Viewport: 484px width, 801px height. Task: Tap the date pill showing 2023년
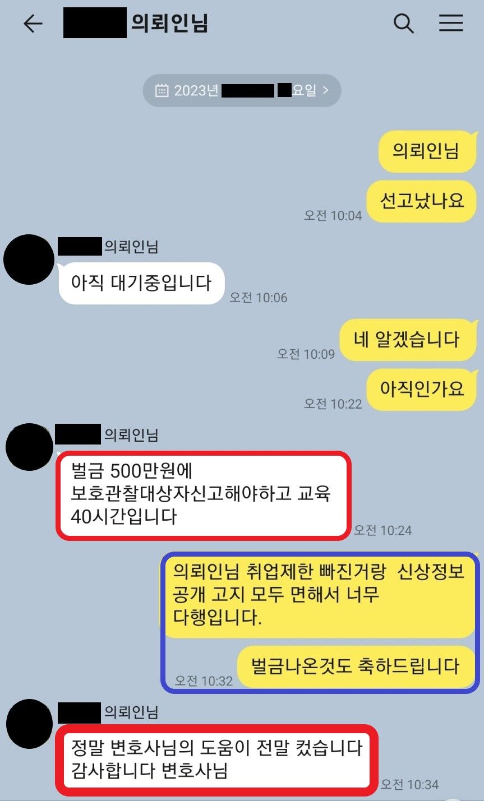click(x=242, y=90)
